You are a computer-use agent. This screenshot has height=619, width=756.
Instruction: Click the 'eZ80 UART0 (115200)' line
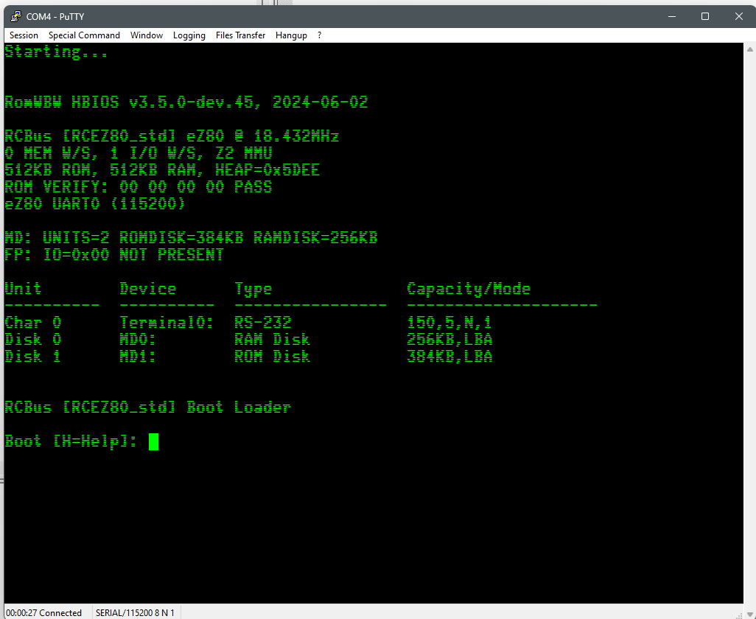[x=95, y=204]
